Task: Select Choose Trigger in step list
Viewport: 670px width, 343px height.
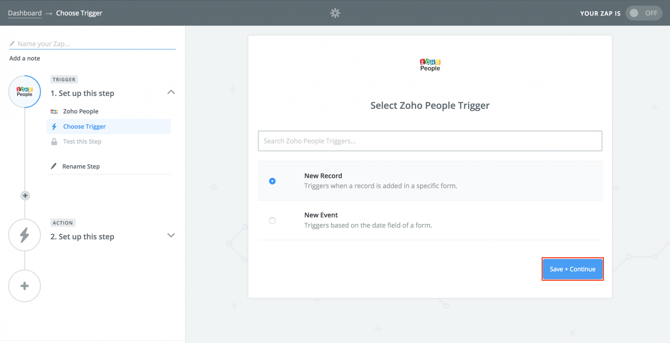Action: pyautogui.click(x=109, y=126)
